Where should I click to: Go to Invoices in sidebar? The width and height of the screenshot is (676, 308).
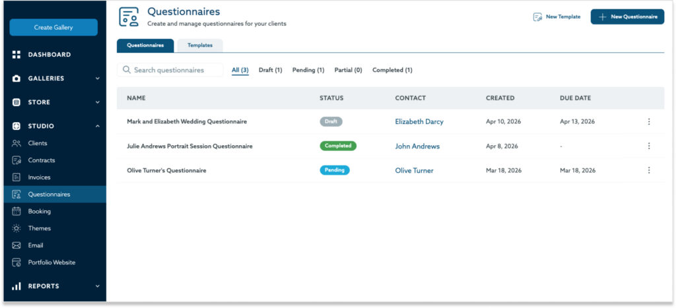click(x=39, y=177)
